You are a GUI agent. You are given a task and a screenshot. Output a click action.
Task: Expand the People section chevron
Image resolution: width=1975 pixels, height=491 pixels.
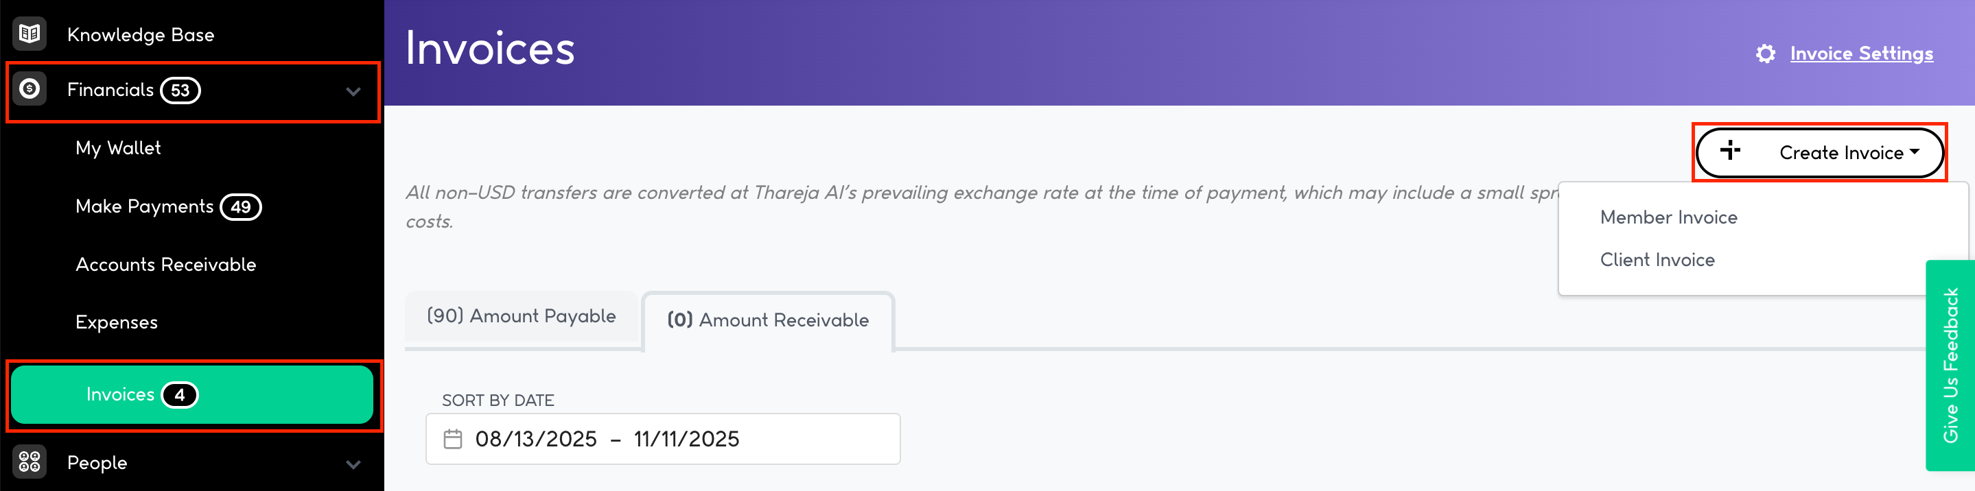click(x=353, y=464)
